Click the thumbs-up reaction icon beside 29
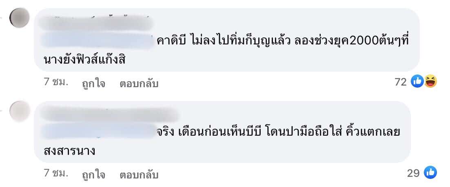Image resolution: width=450 pixels, height=187 pixels. tap(430, 172)
